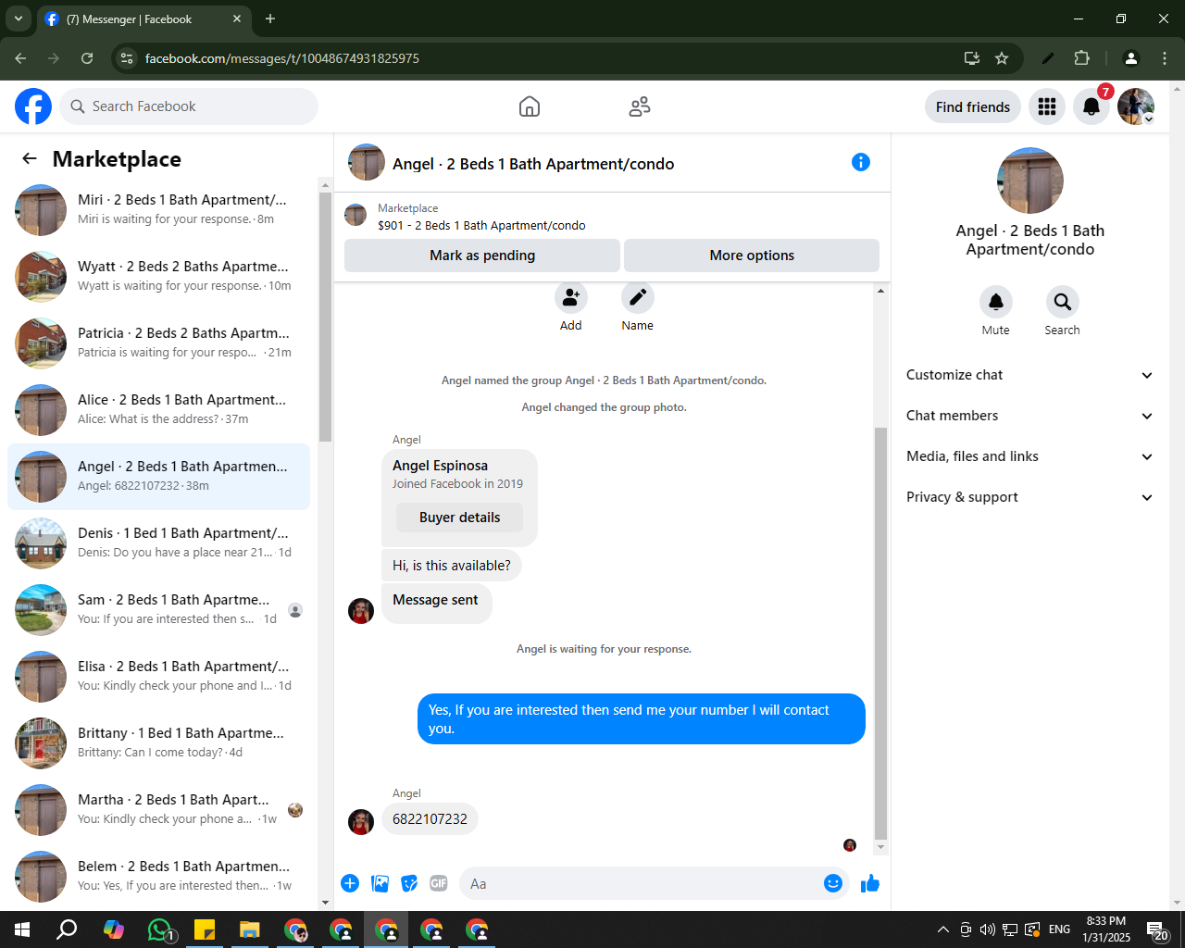Click the 6822107232 message bubble
1185x948 pixels.
pyautogui.click(x=430, y=819)
